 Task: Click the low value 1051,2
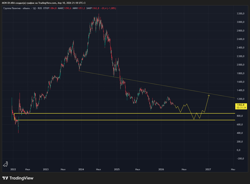[81, 8]
